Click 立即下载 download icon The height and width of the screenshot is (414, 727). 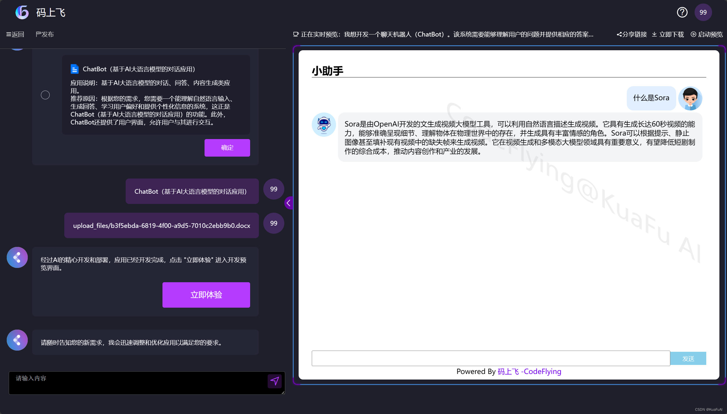[x=655, y=34]
